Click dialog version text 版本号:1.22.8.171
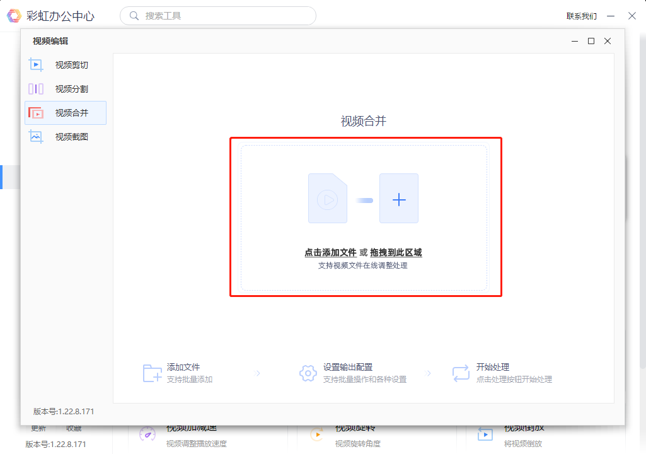Screen dimensions: 646x454 pos(64,412)
